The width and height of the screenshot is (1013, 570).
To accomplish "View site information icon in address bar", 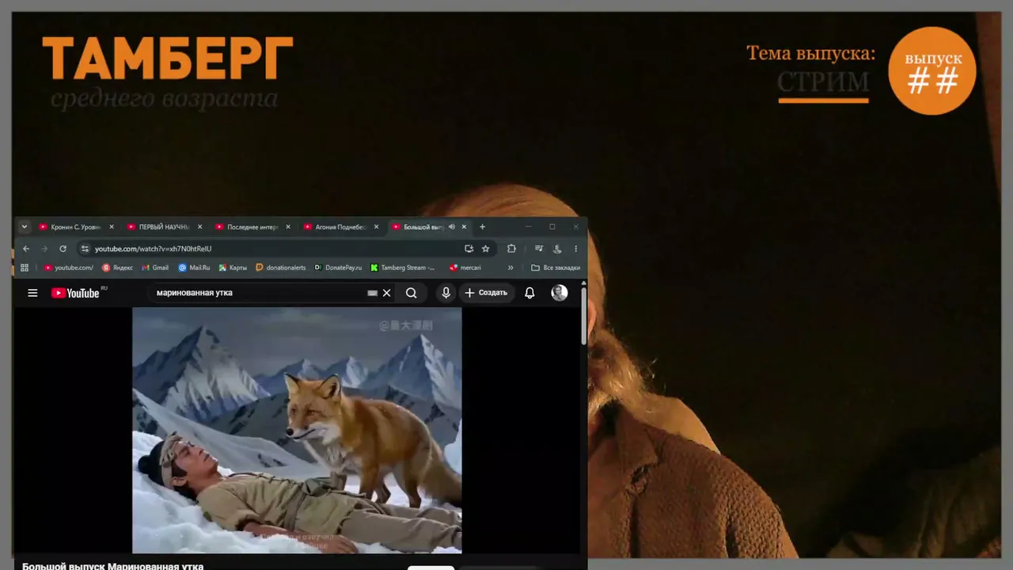I will [x=85, y=249].
